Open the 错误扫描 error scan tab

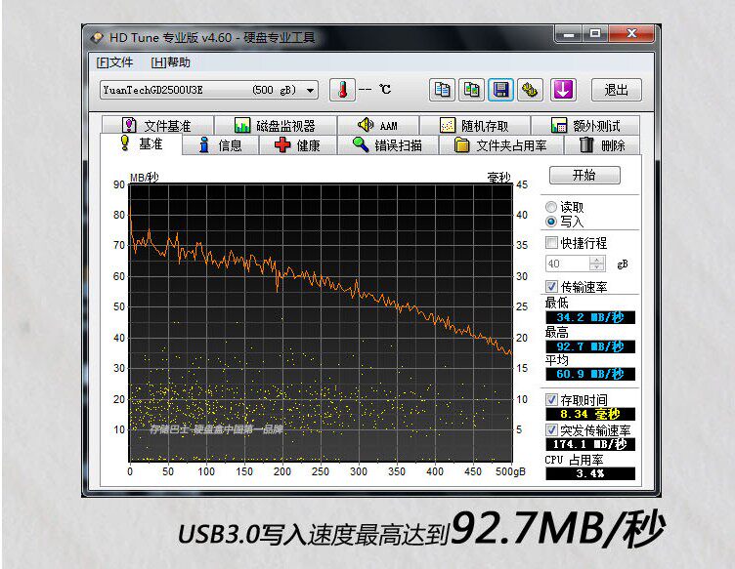click(x=387, y=145)
